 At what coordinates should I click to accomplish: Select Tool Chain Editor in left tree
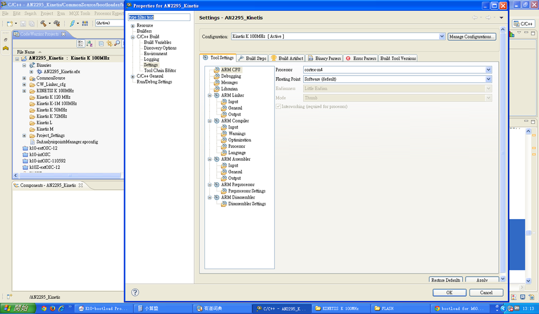tap(160, 71)
